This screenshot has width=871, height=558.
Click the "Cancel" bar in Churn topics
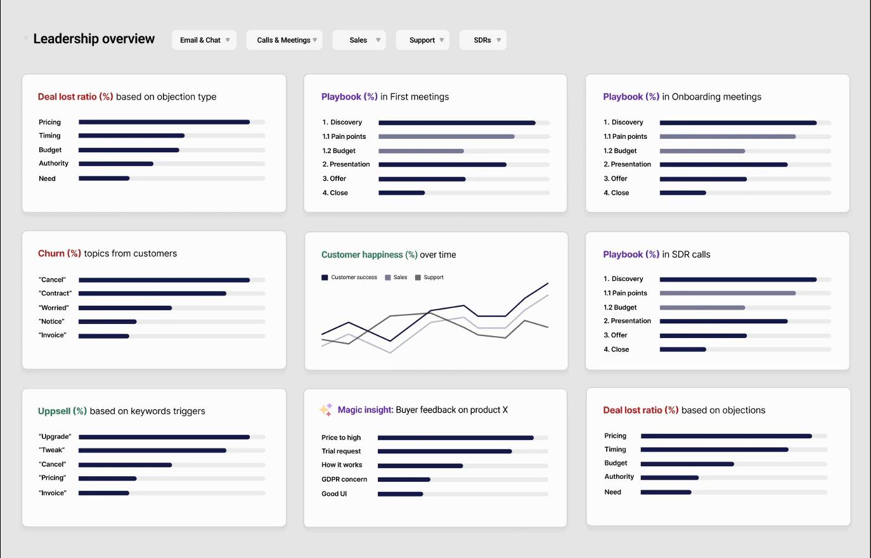pyautogui.click(x=164, y=280)
